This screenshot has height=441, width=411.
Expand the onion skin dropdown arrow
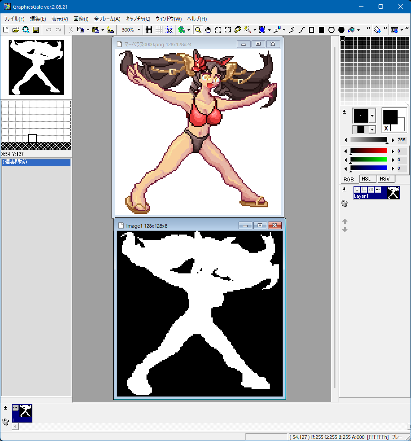click(x=188, y=30)
